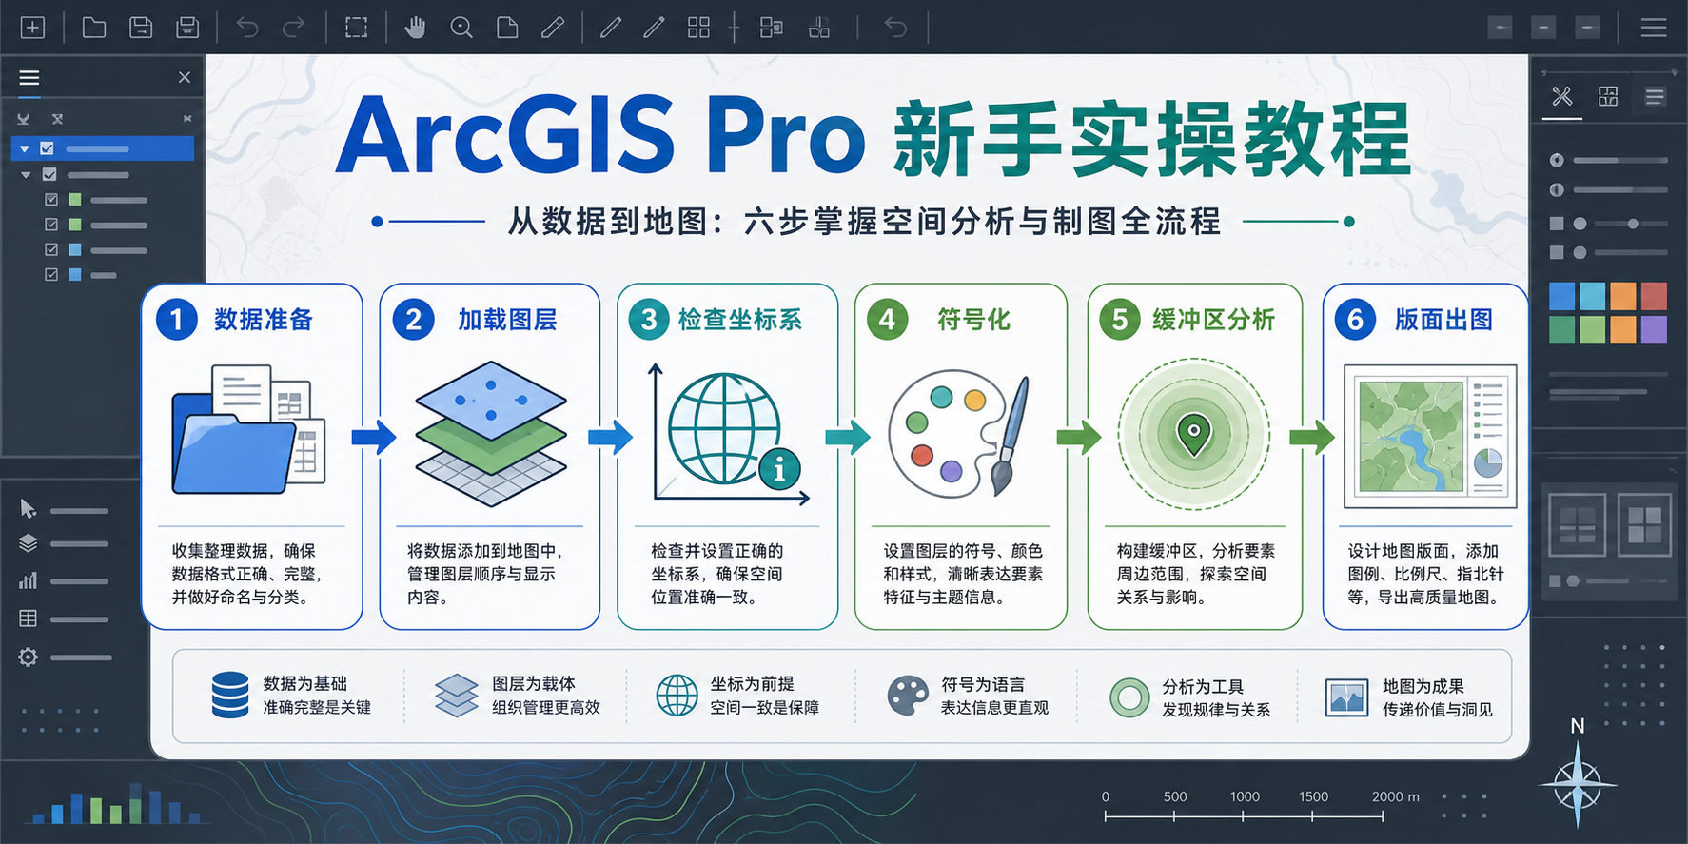The height and width of the screenshot is (844, 1688).
Task: Pick the purple color swatch in right panel
Action: pyautogui.click(x=1654, y=329)
